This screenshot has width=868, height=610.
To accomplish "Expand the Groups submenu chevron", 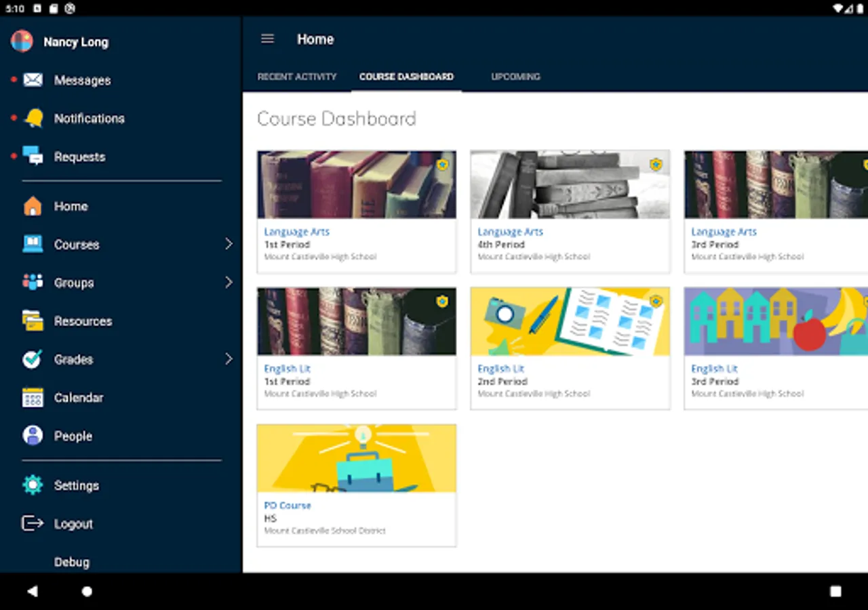I will tap(229, 283).
